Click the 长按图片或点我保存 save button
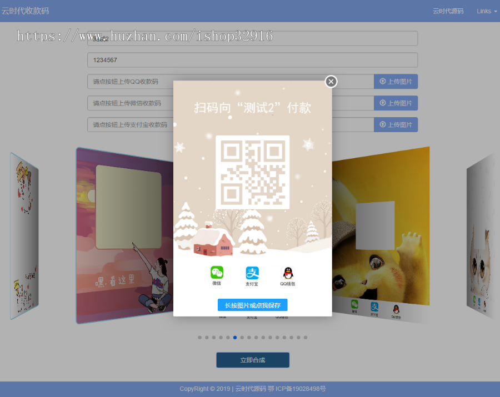 pos(253,305)
